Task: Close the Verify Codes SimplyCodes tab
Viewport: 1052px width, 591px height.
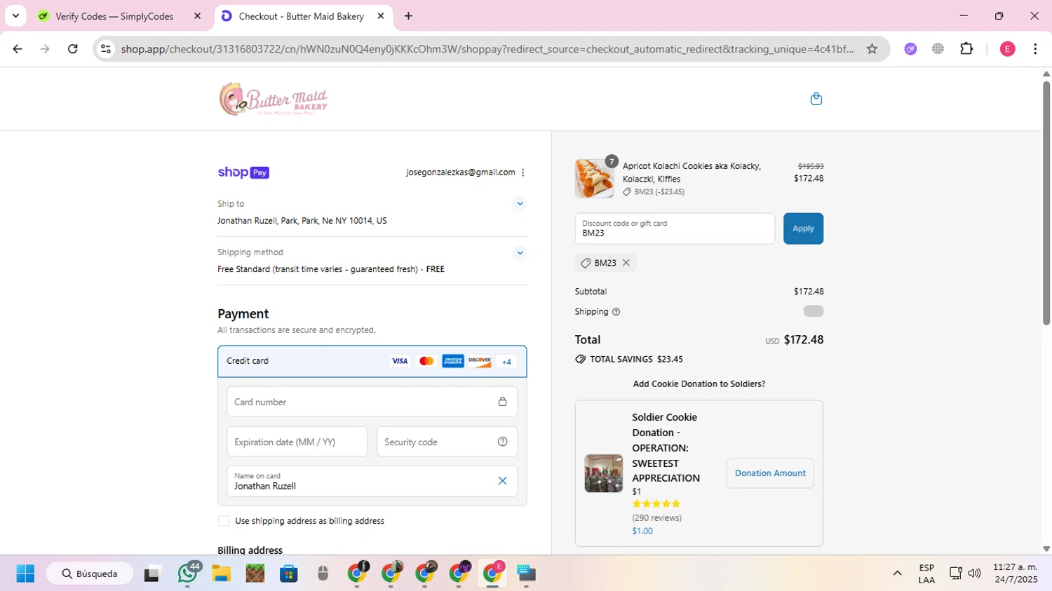Action: 197,16
